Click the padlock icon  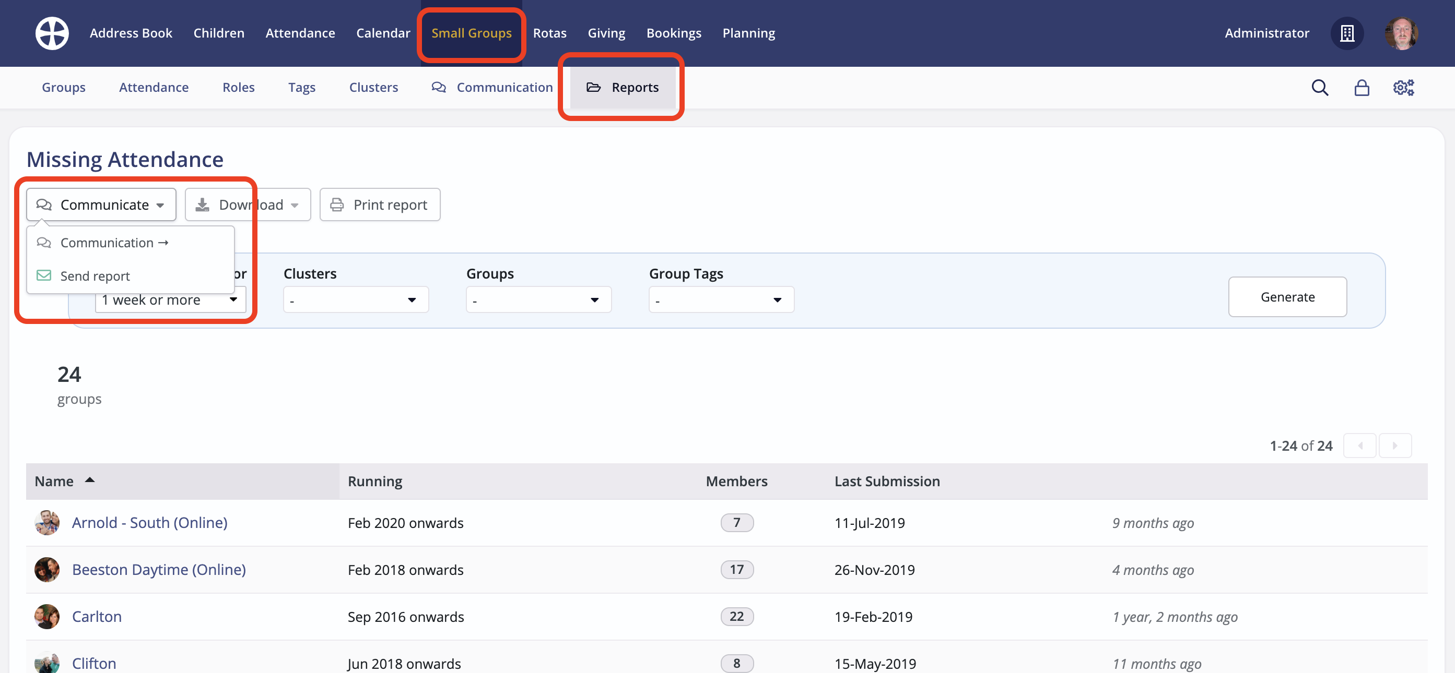pos(1361,88)
